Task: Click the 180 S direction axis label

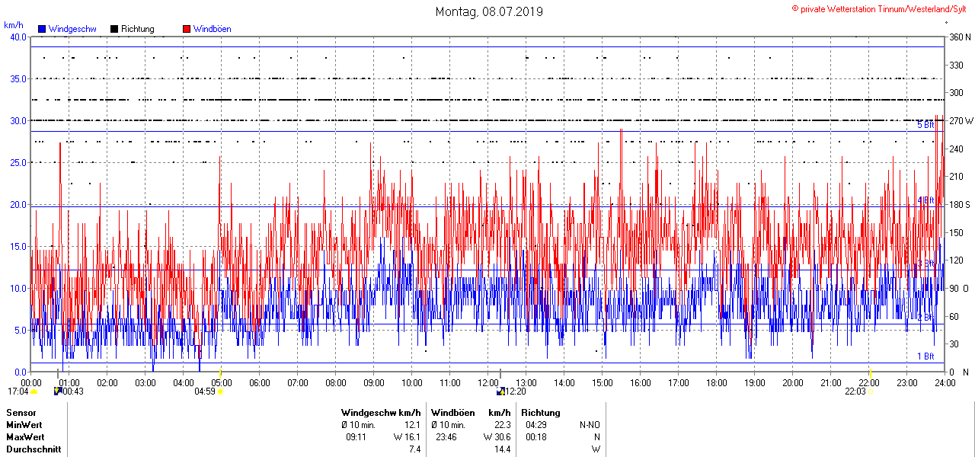Action: (x=959, y=204)
